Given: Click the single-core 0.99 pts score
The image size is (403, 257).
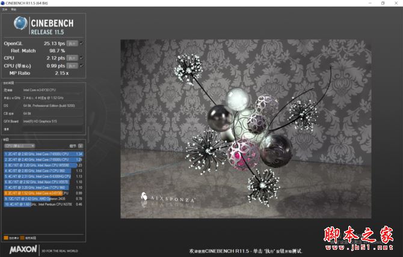Looking at the screenshot, I should pyautogui.click(x=56, y=65).
